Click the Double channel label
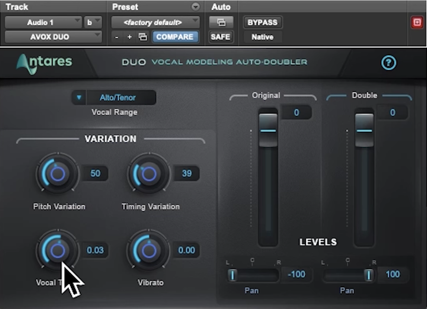This screenshot has height=309, width=427. [365, 95]
